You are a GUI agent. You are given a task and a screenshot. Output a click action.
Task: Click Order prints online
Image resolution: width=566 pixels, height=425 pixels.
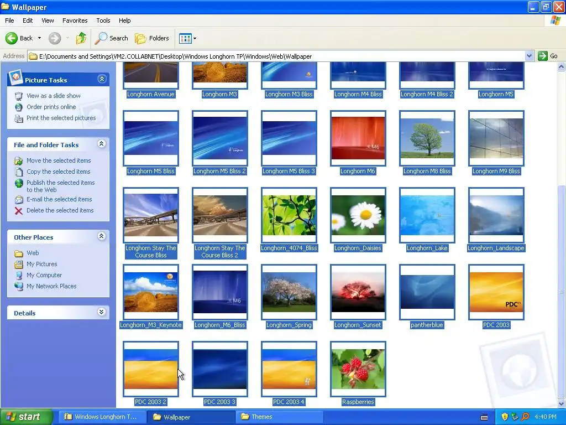click(51, 107)
